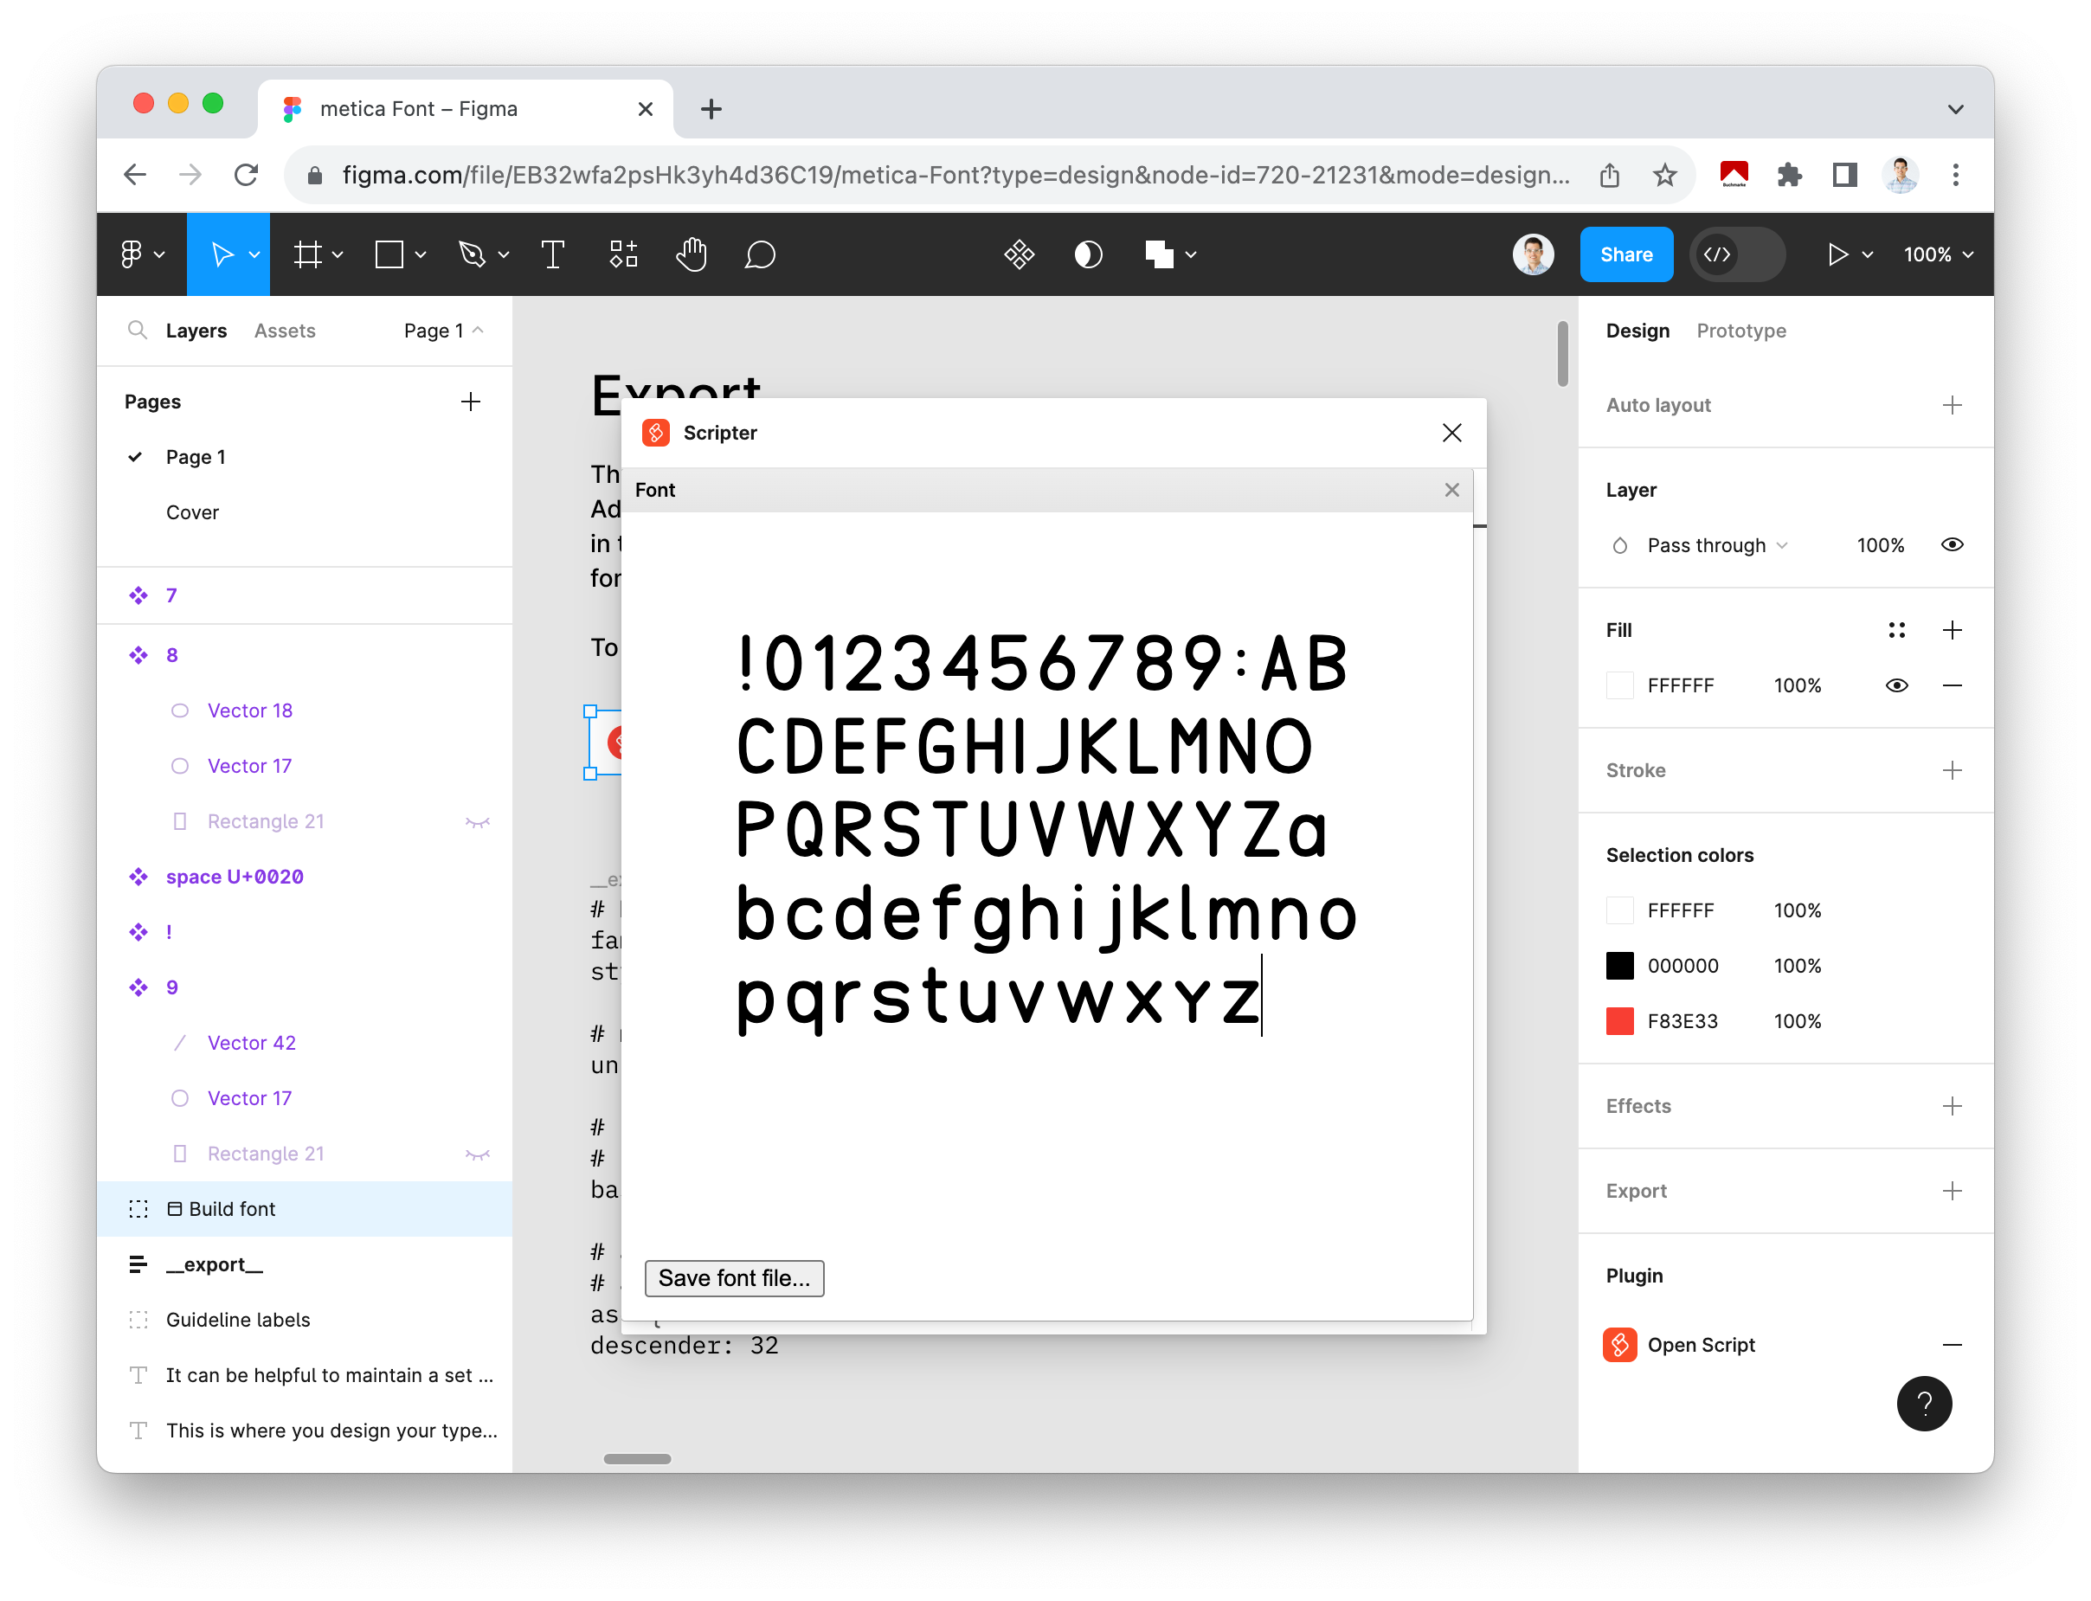Open the Pass through blend mode dropdown
Viewport: 2091px width, 1601px height.
coord(1705,544)
